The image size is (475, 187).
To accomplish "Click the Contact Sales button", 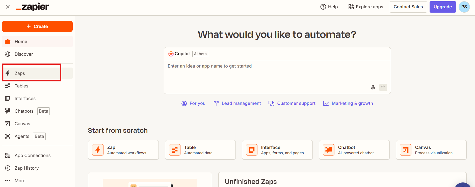I will pyautogui.click(x=408, y=7).
